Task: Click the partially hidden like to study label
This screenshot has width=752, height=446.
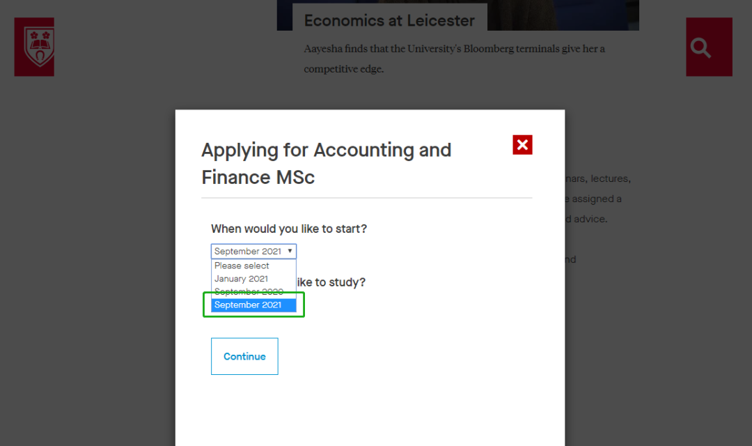Action: [331, 282]
